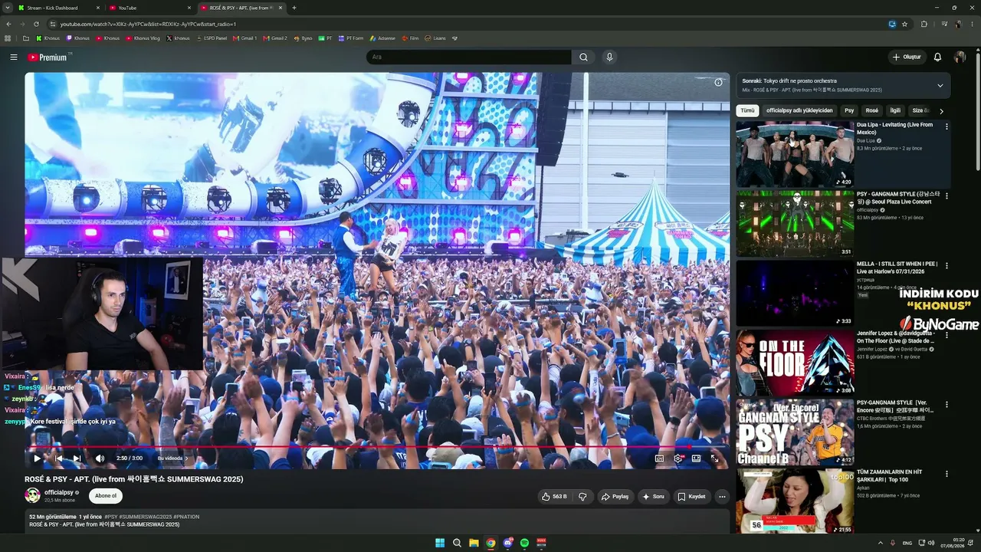981x552 pixels.
Task: Open the YouTube account avatar menu
Action: pyautogui.click(x=960, y=58)
